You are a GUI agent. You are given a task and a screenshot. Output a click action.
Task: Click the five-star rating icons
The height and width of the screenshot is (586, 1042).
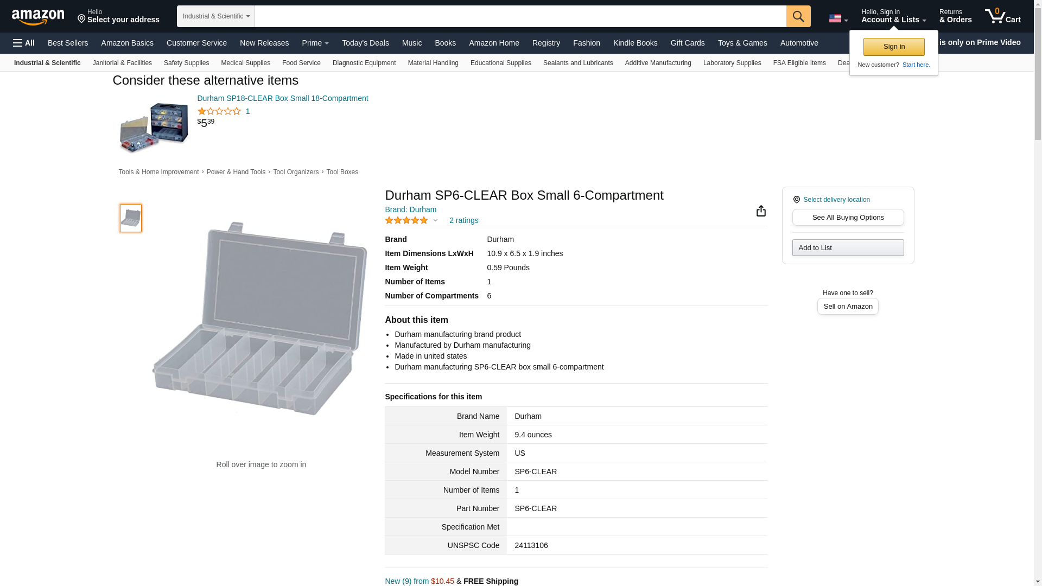406,220
